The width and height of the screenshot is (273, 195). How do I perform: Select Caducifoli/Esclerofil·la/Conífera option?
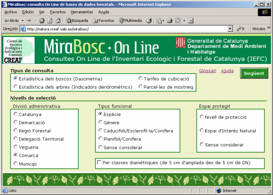pyautogui.click(x=100, y=130)
